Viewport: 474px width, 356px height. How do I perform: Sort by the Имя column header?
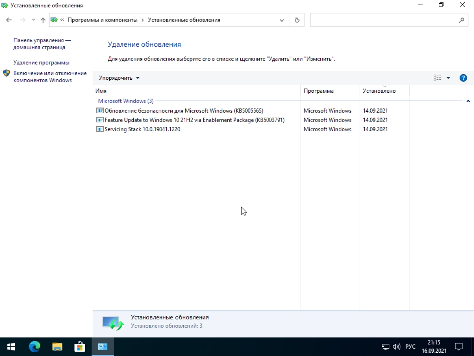tap(197, 91)
